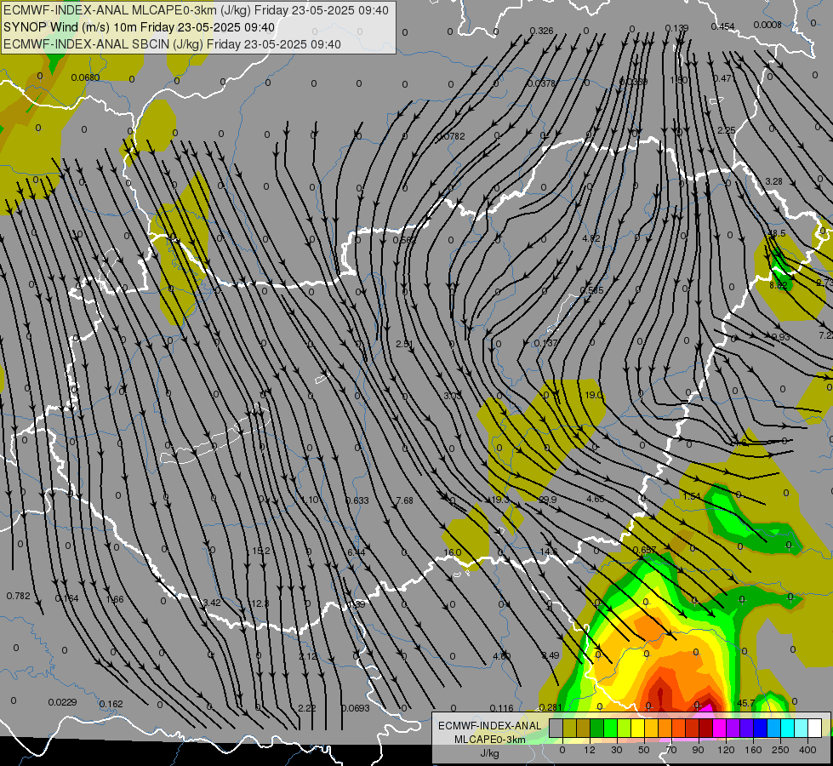The height and width of the screenshot is (766, 833).
Task: Click the map value '48.5'
Action: [777, 233]
